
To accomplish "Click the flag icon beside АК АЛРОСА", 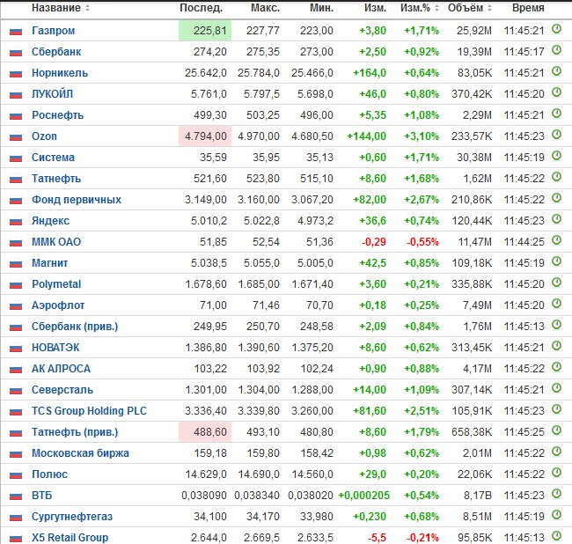I will 16,370.
